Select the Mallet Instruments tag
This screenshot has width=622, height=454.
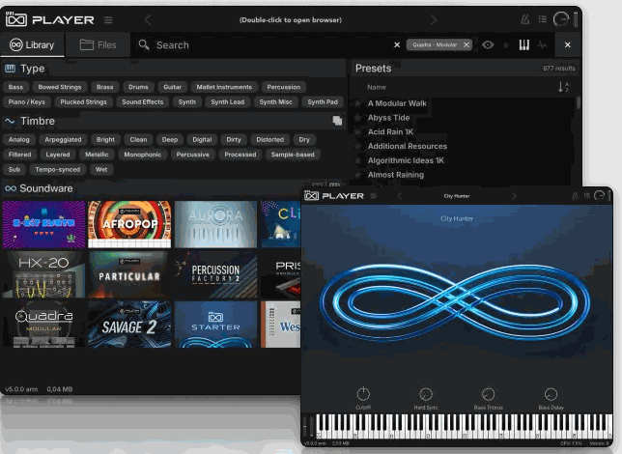(x=224, y=87)
